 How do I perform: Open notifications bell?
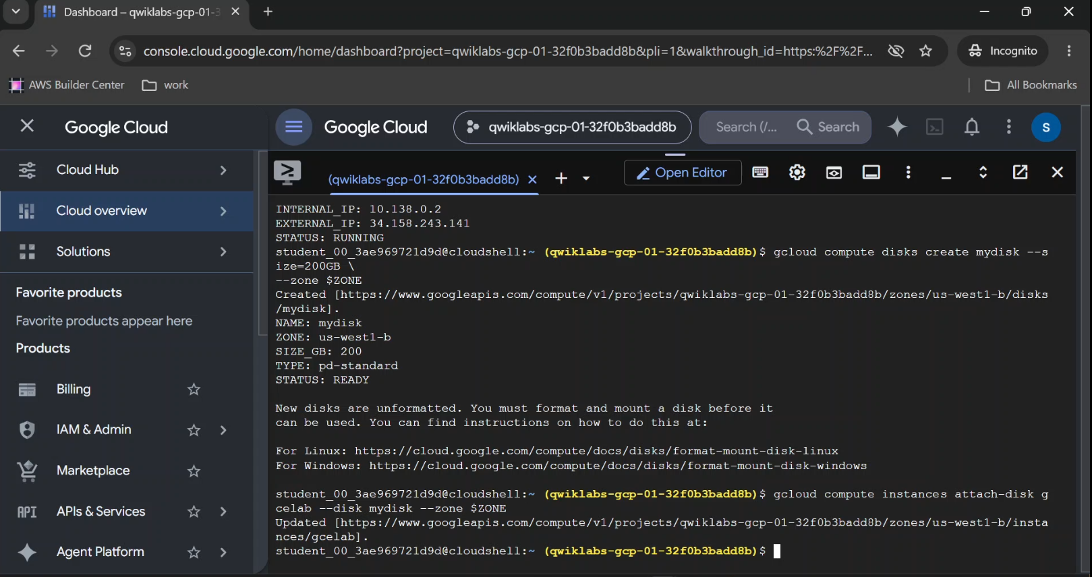(x=972, y=127)
